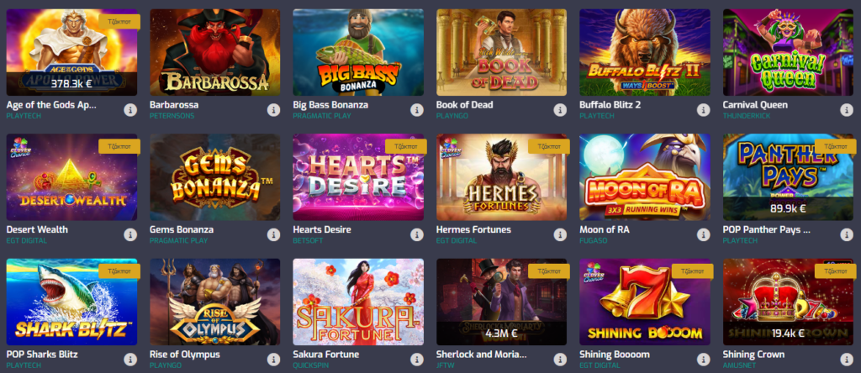The width and height of the screenshot is (861, 373).
Task: Select the Hearts Desire game thumbnail
Action: tap(358, 177)
